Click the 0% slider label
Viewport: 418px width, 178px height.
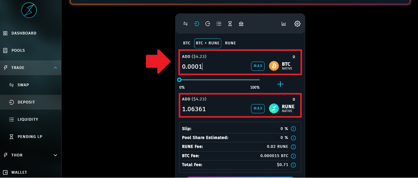[182, 87]
